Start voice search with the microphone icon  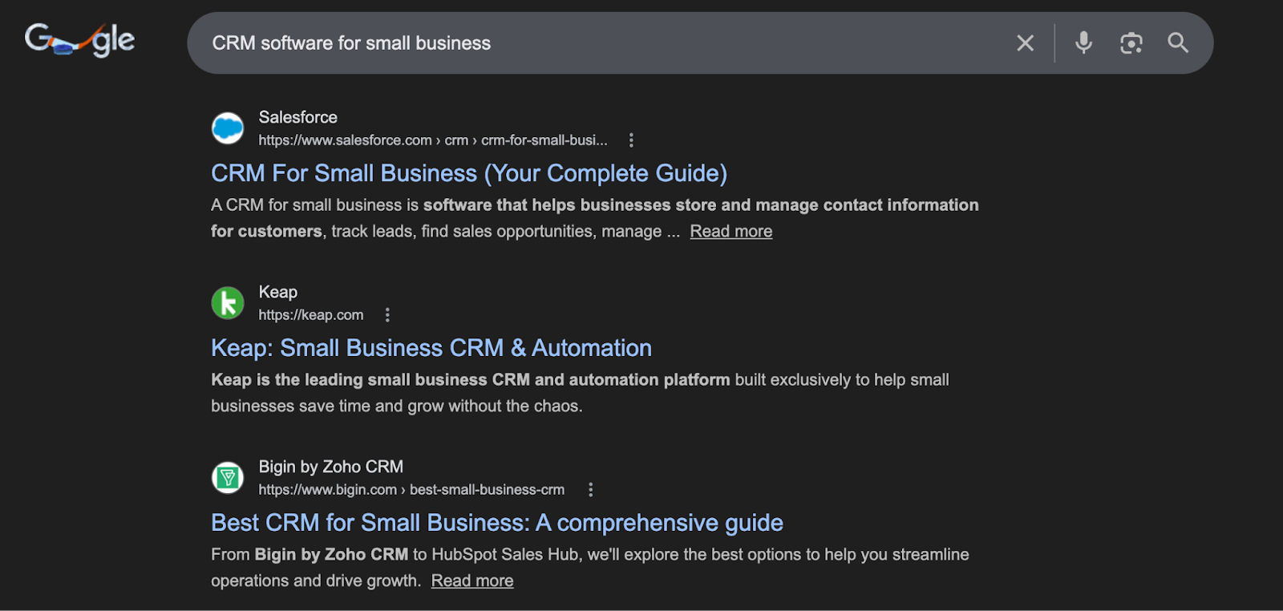point(1083,42)
